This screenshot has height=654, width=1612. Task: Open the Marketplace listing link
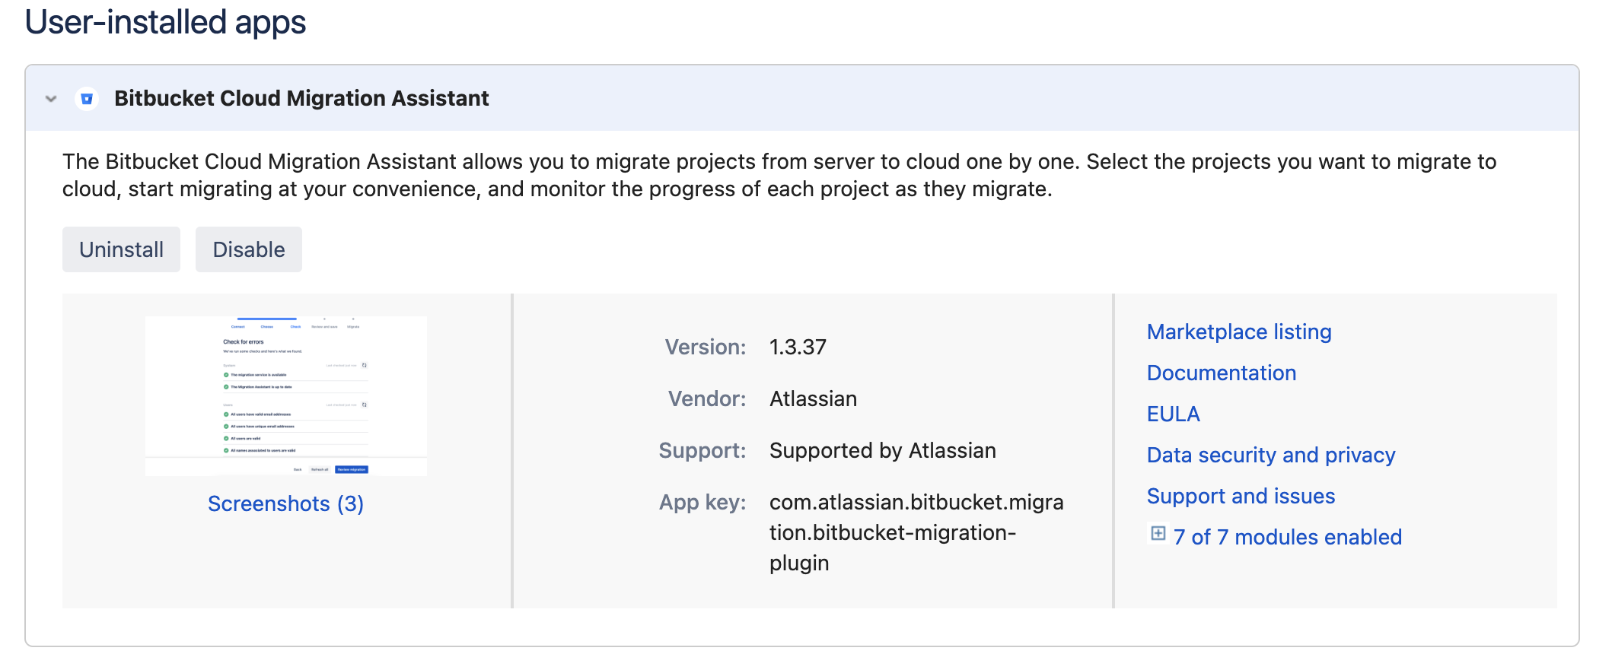[x=1239, y=332]
